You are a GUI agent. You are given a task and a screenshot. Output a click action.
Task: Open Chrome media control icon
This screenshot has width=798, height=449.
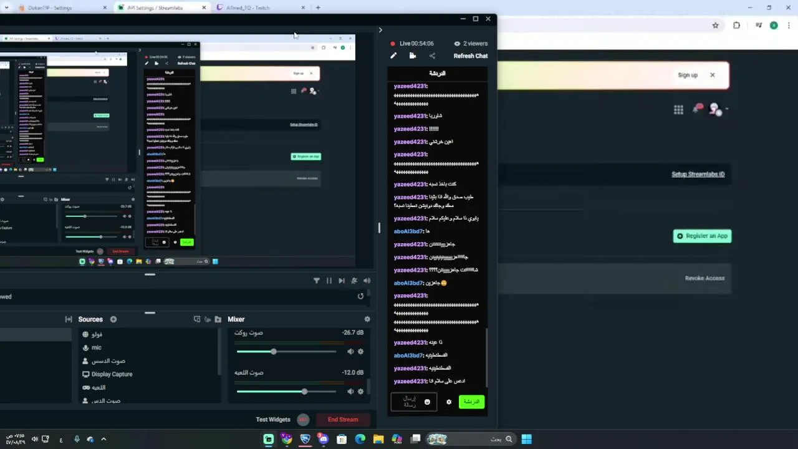click(x=759, y=26)
